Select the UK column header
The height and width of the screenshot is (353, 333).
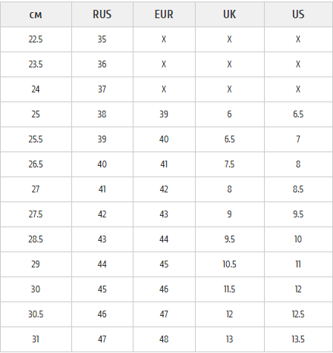[230, 14]
